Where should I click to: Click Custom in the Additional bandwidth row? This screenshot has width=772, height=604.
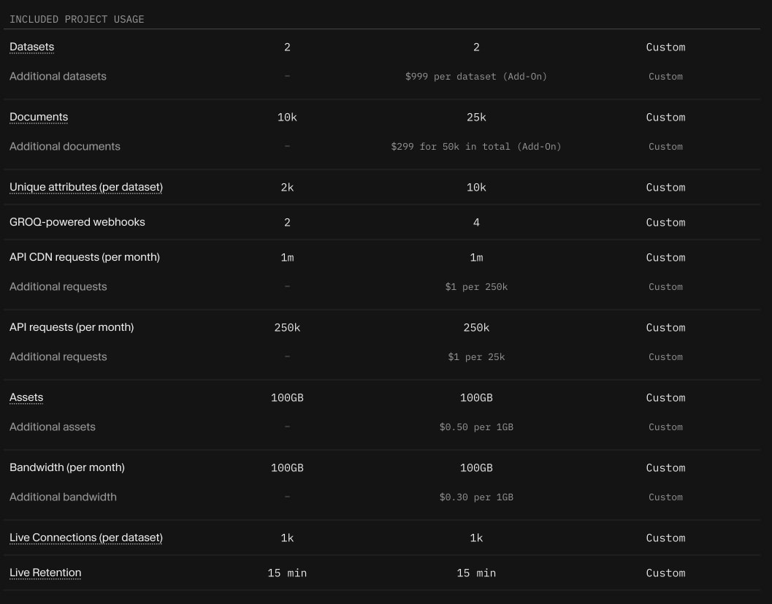coord(665,497)
